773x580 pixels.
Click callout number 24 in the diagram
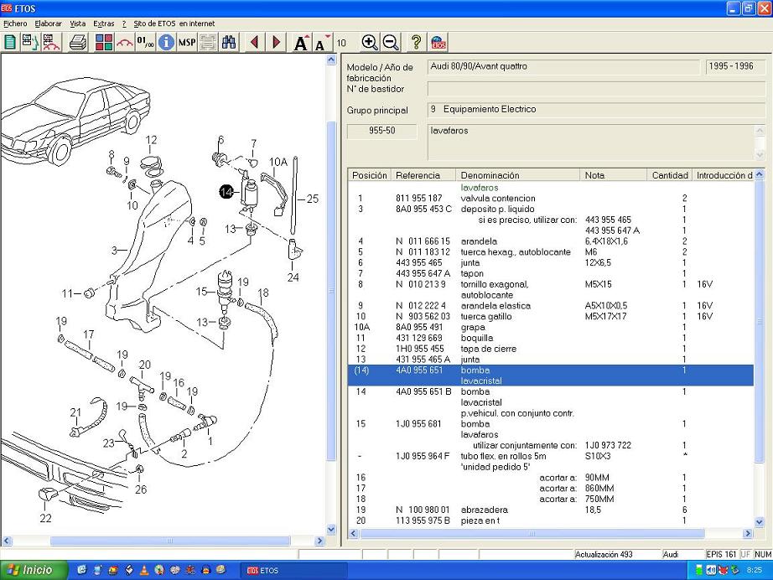point(293,277)
